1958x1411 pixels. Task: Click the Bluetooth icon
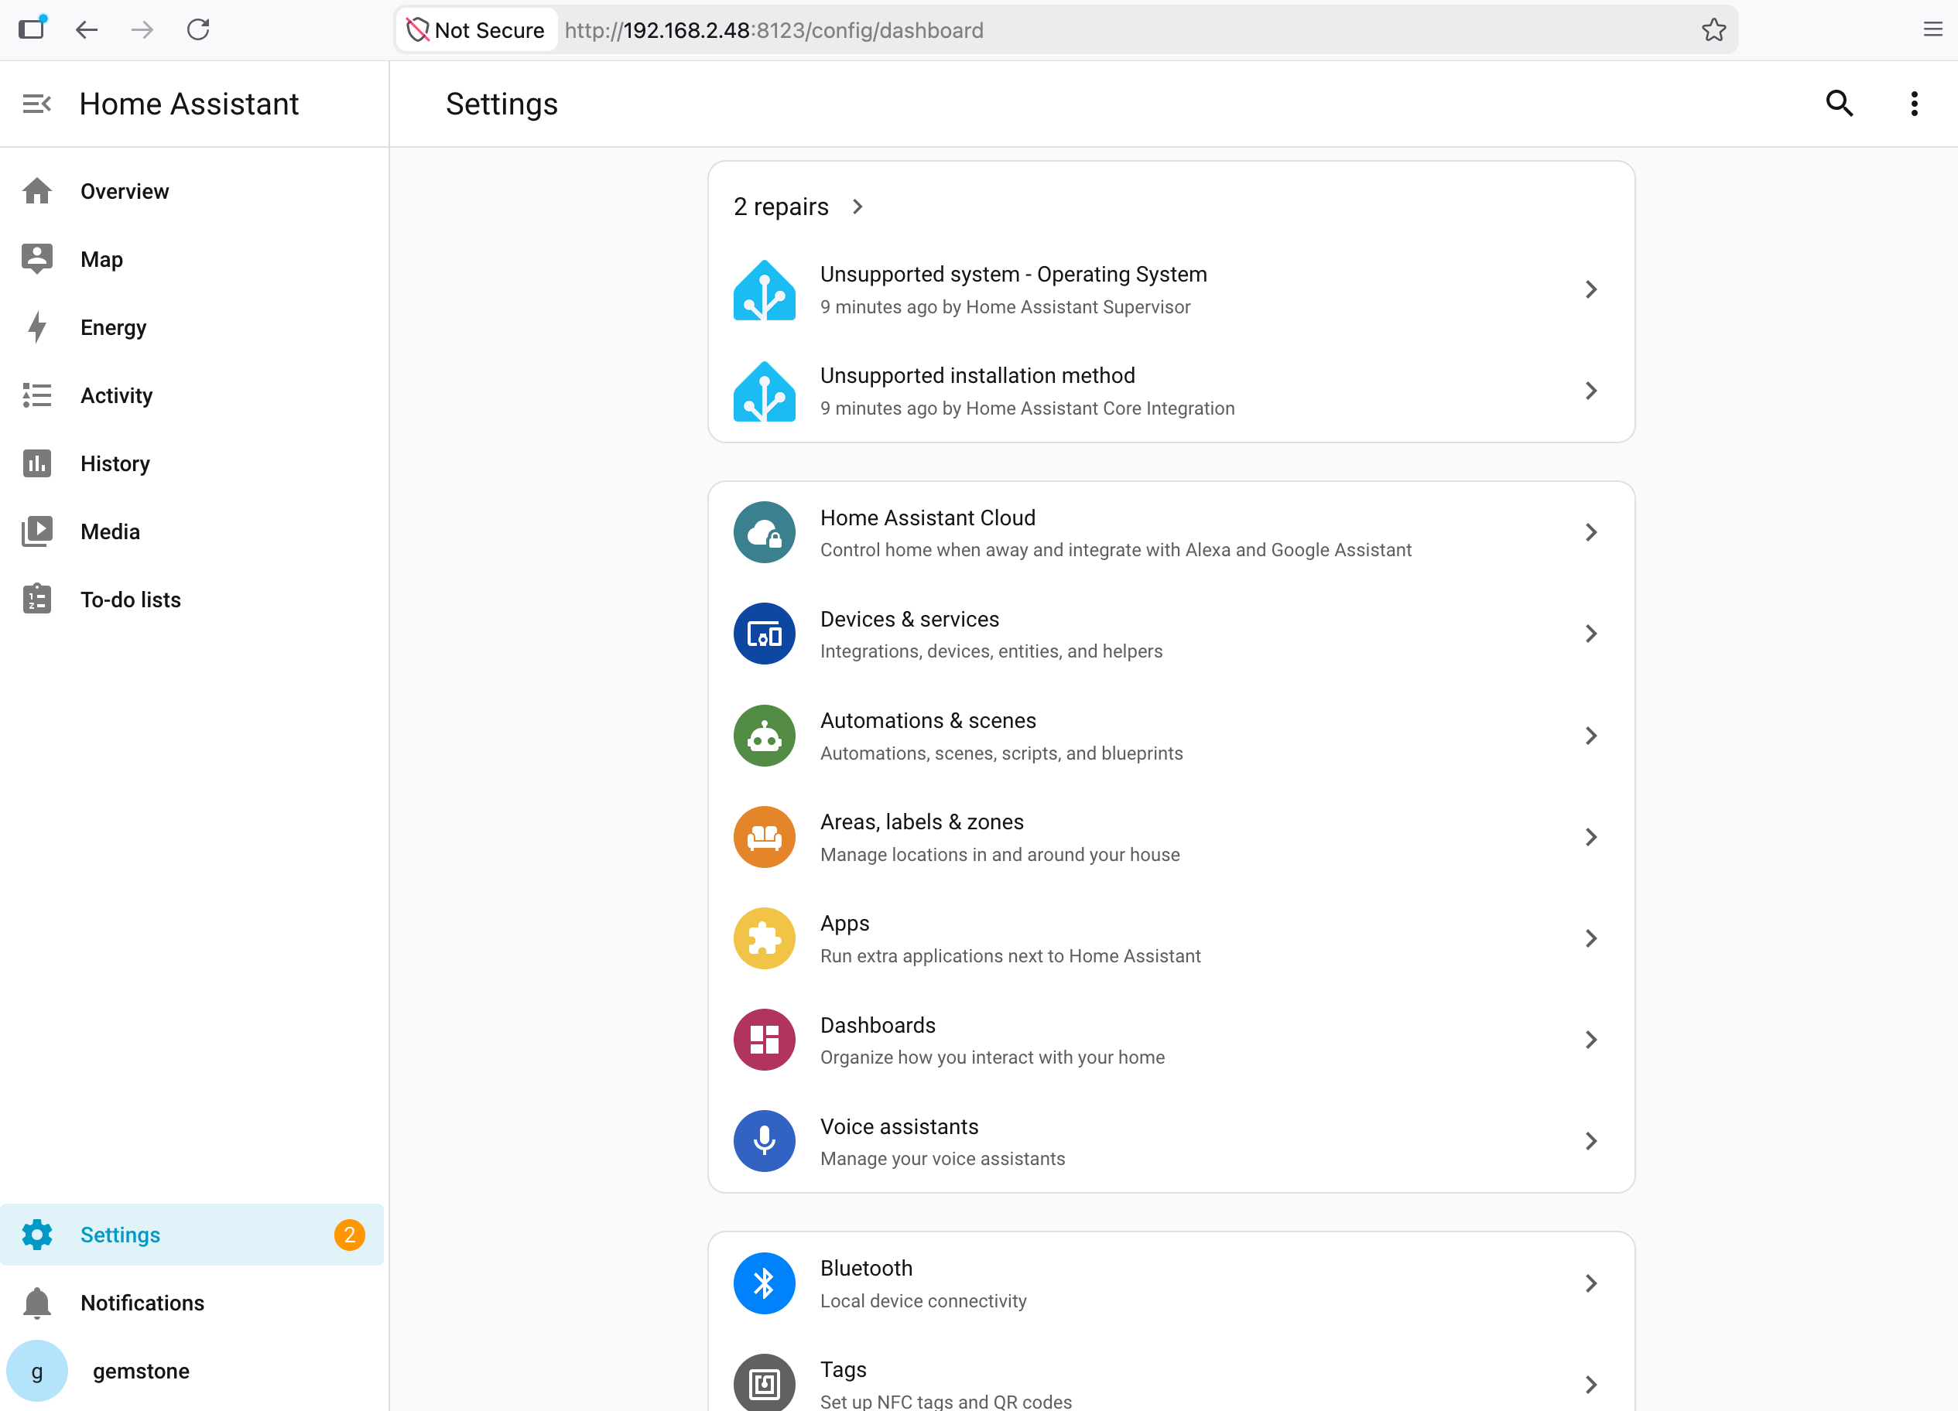click(x=764, y=1283)
